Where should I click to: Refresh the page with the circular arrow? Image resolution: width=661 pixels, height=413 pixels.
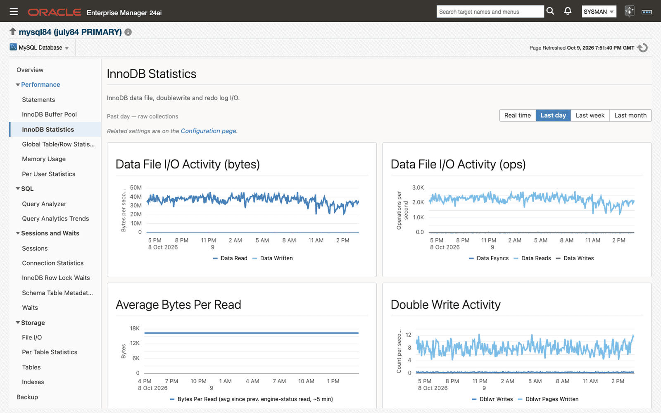click(642, 48)
